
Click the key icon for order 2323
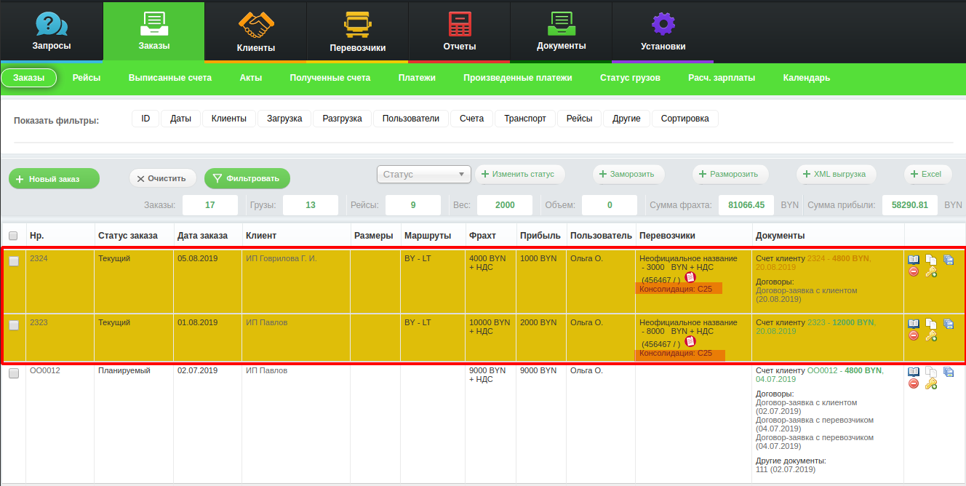tap(930, 336)
